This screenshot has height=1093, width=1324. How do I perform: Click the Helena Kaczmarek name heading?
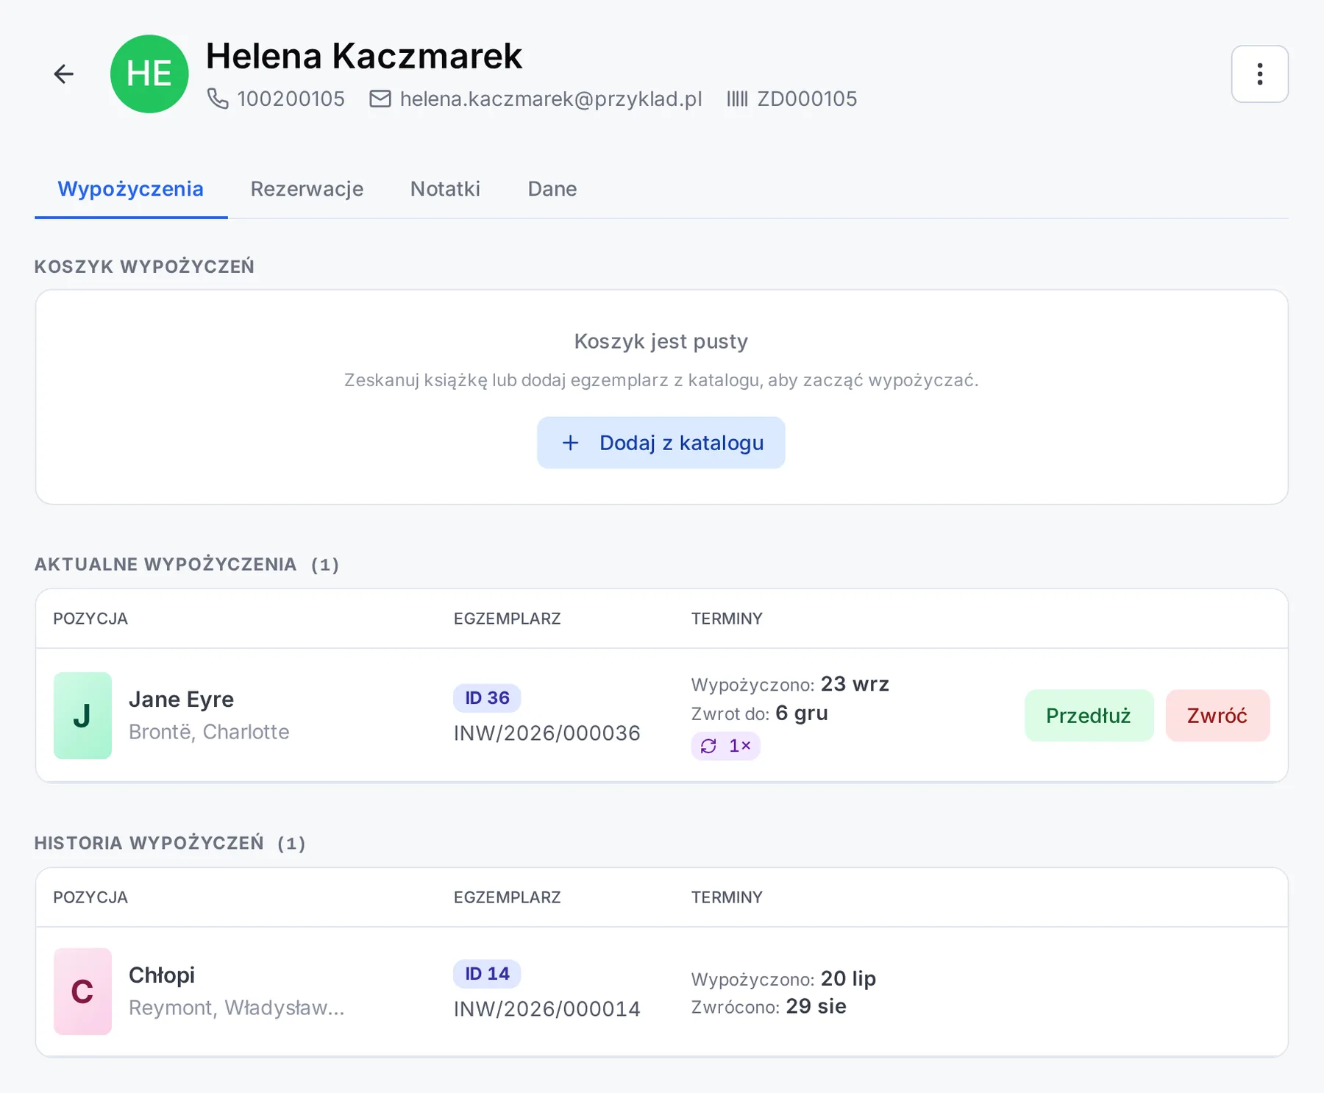pos(364,56)
